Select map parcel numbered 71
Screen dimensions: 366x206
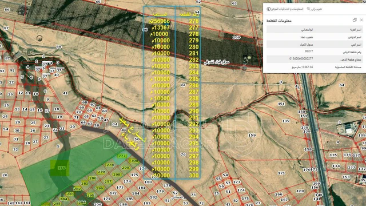[x=76, y=117]
